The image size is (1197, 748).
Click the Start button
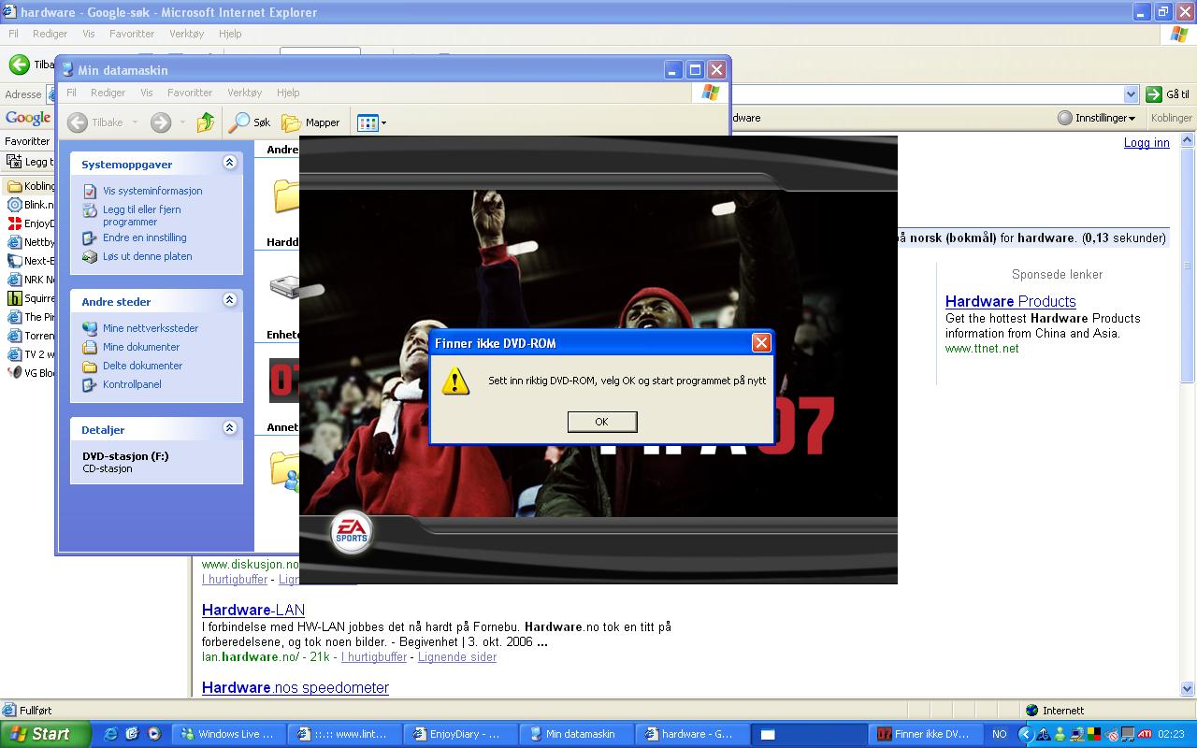(45, 734)
